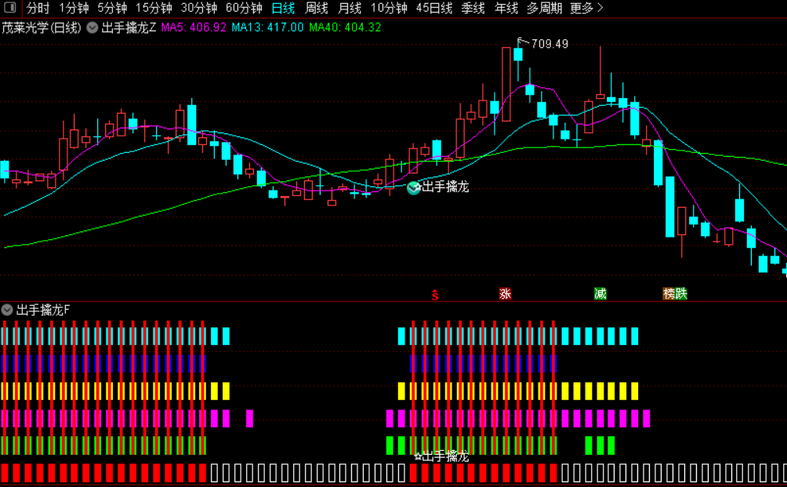The image size is (787, 487).
Task: Open the 出手擒龙F sub-indicator dropdown circle
Action: tap(7, 310)
